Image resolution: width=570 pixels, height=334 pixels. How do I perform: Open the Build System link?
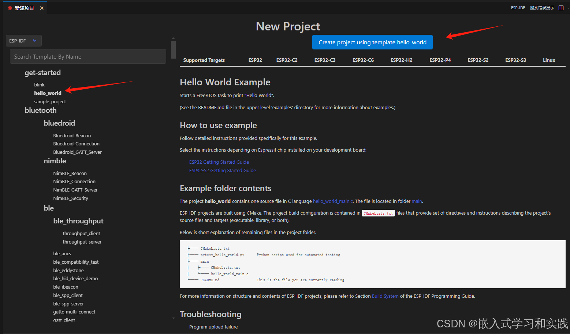click(385, 296)
